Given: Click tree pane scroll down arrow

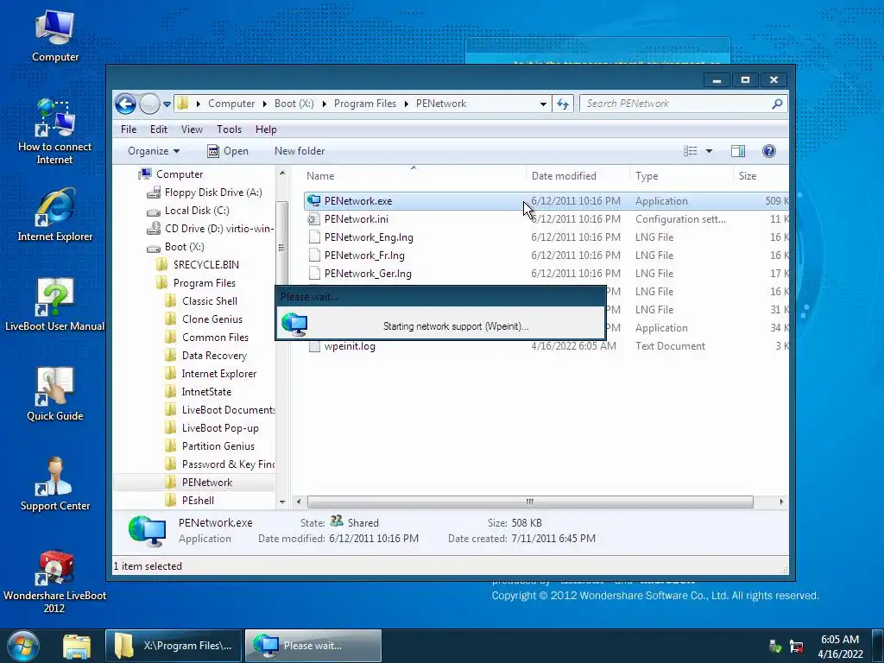Looking at the screenshot, I should [x=282, y=502].
